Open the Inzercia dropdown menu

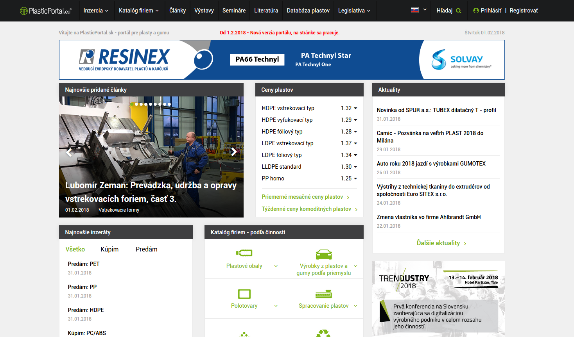(x=96, y=11)
